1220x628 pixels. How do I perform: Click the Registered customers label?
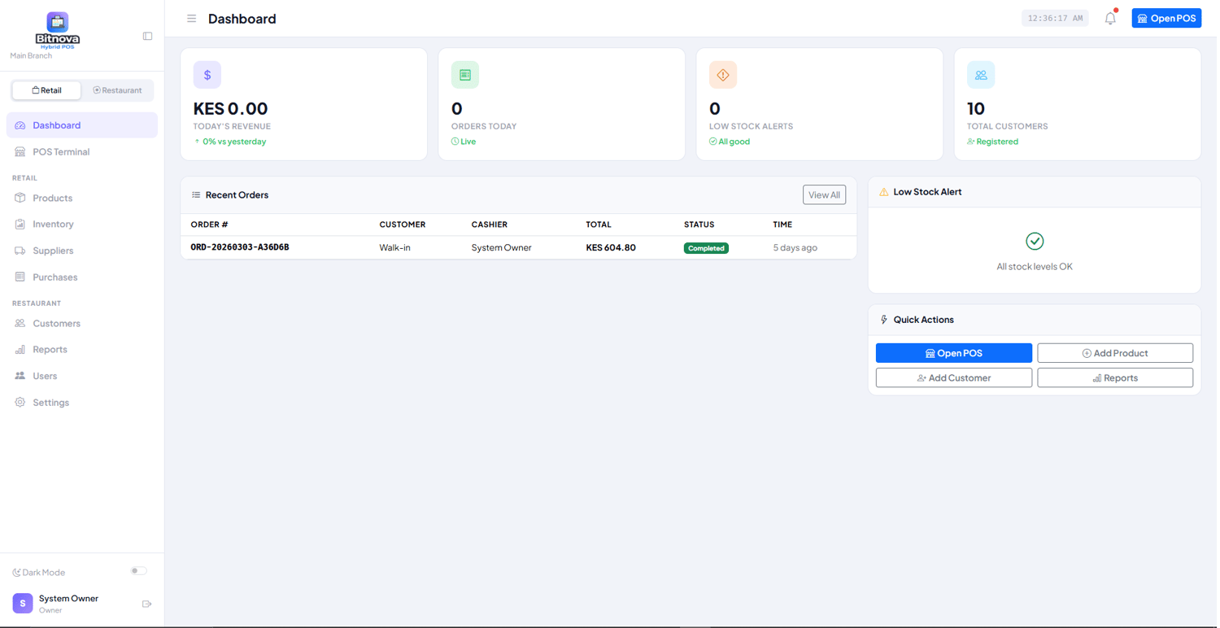(x=992, y=142)
